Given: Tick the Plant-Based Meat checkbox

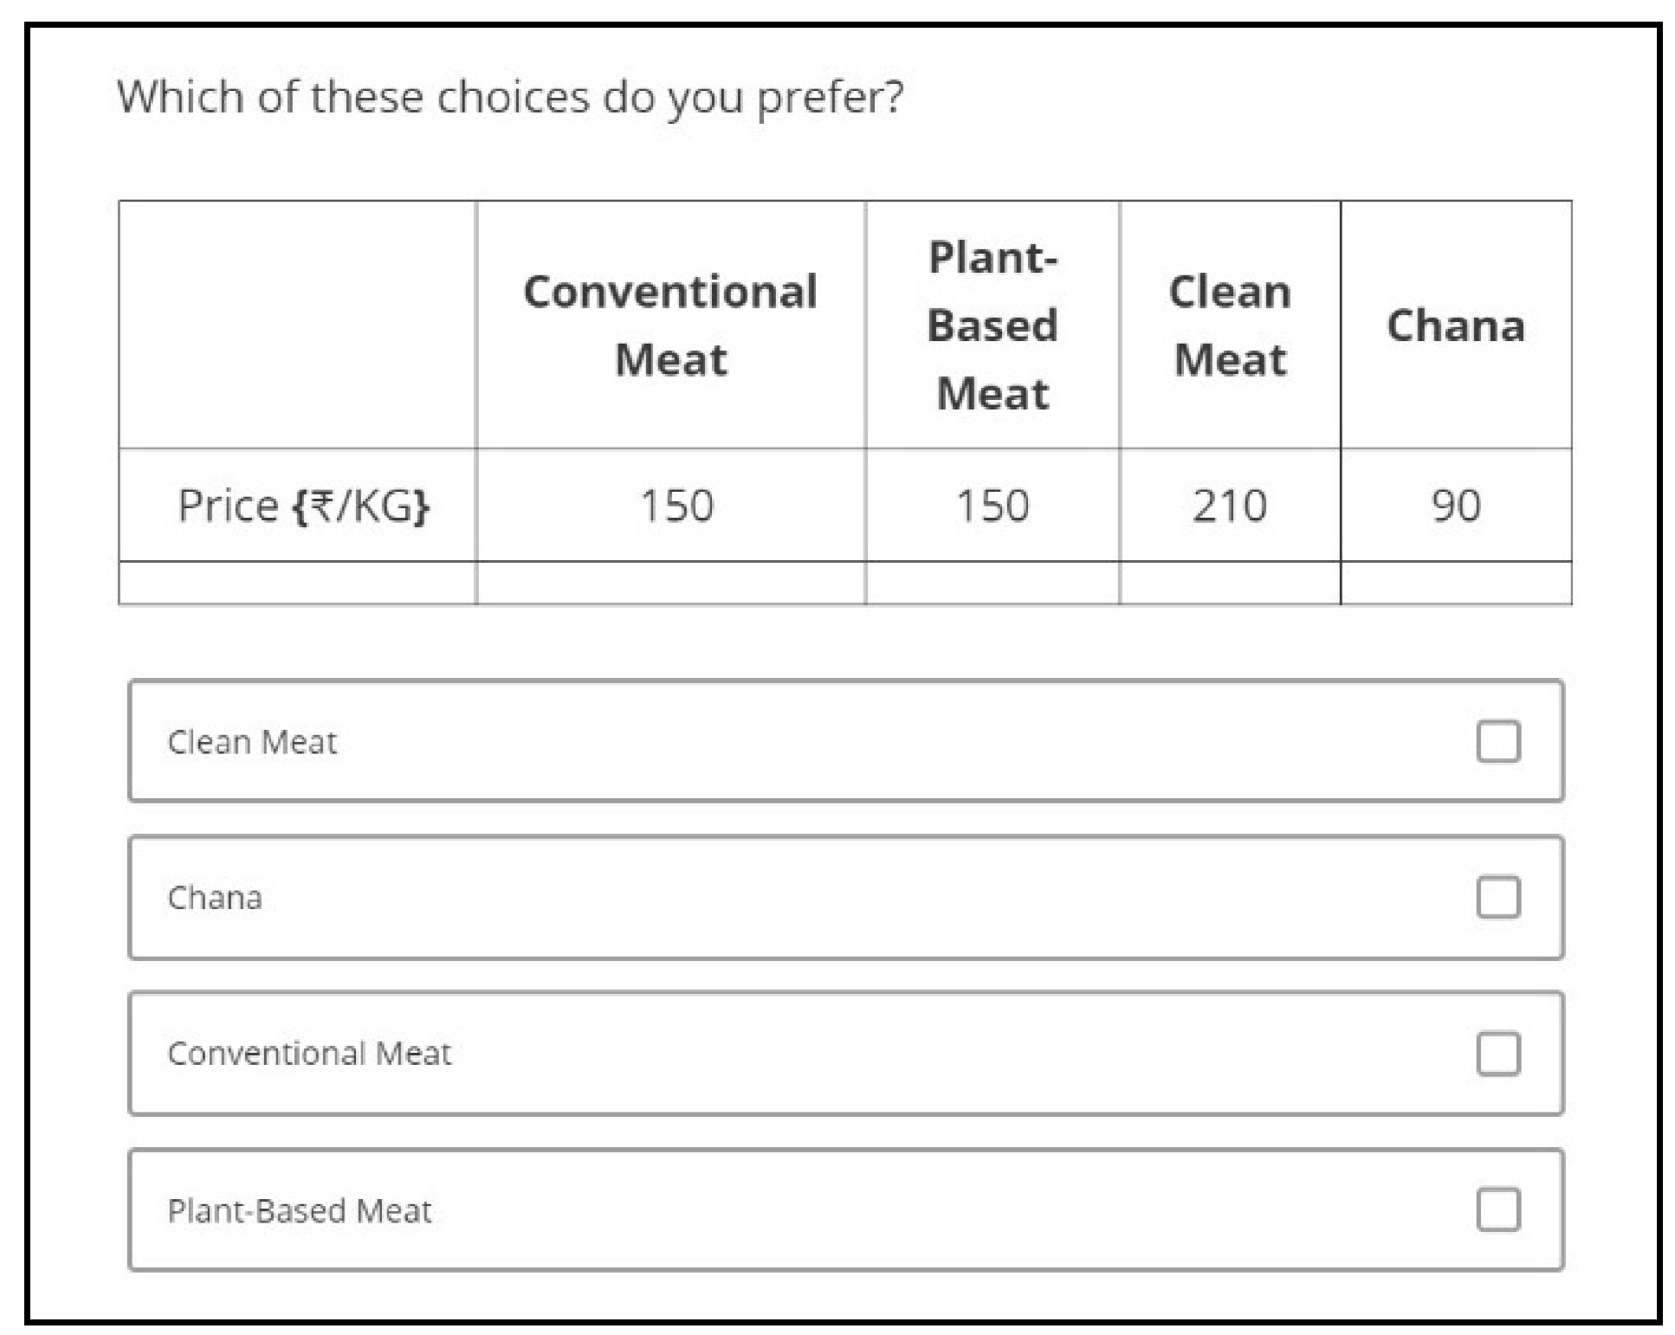Looking at the screenshot, I should coord(1497,1209).
